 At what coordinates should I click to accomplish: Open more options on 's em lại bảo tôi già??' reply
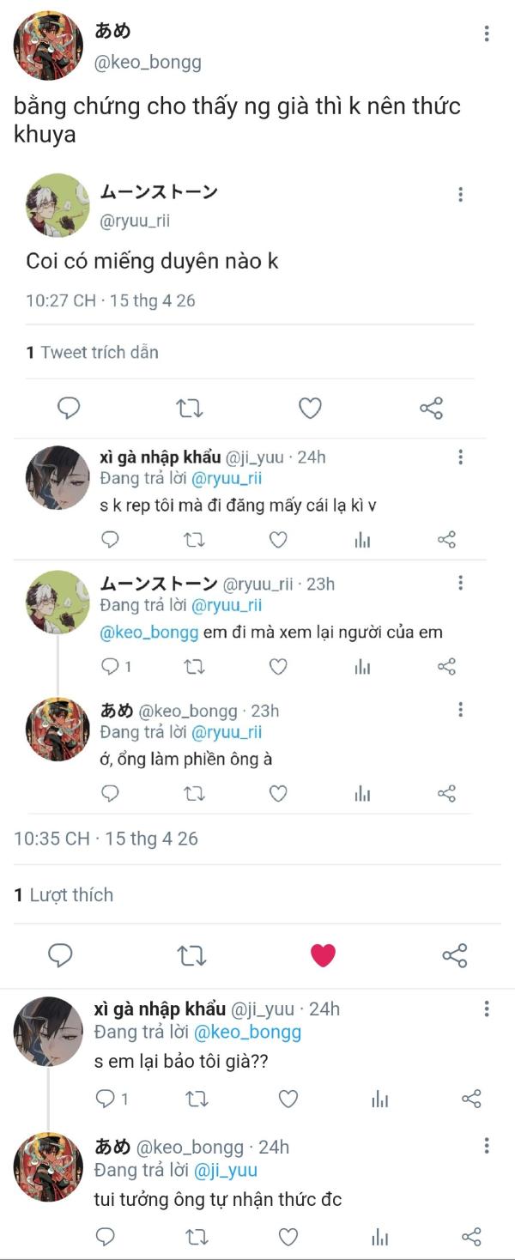tap(487, 1009)
